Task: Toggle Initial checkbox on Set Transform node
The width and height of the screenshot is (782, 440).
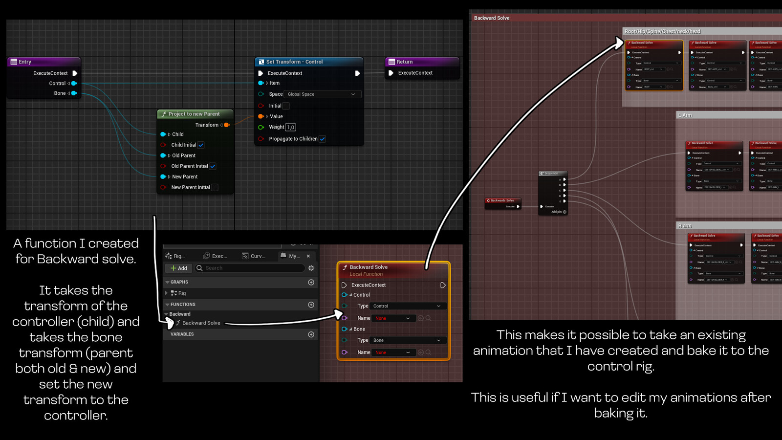Action: click(286, 106)
